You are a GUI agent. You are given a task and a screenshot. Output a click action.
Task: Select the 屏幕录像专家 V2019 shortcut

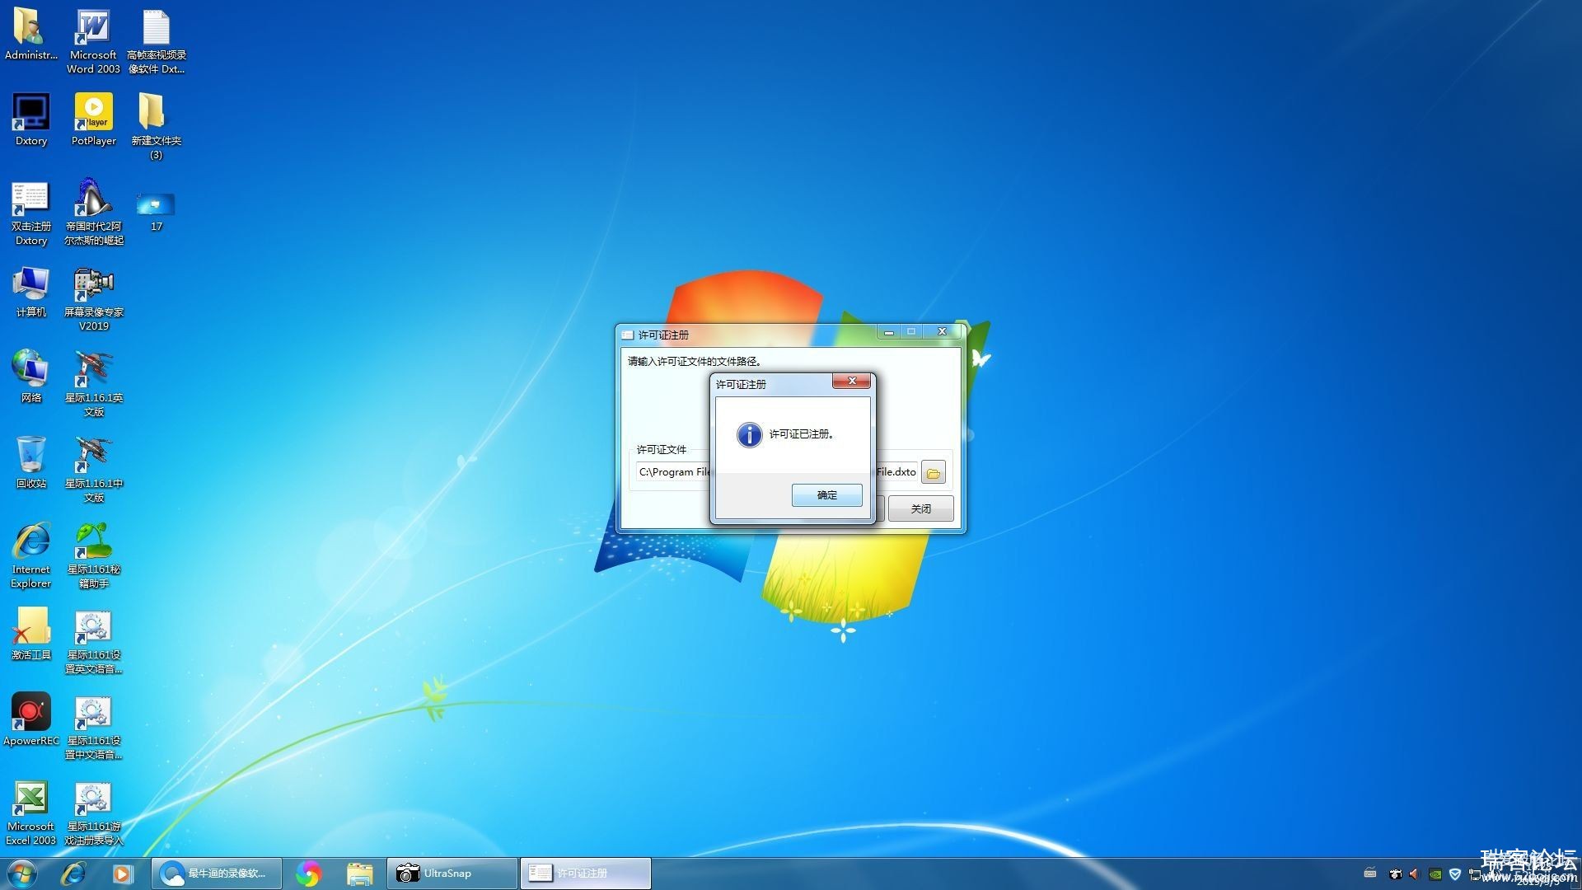point(93,299)
